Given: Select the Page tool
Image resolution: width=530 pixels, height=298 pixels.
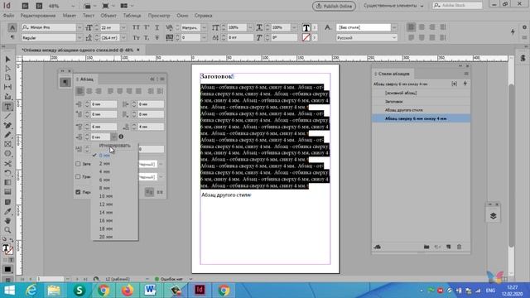Looking at the screenshot, I should click(x=7, y=78).
